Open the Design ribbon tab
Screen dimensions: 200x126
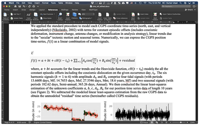(x=32, y=10)
